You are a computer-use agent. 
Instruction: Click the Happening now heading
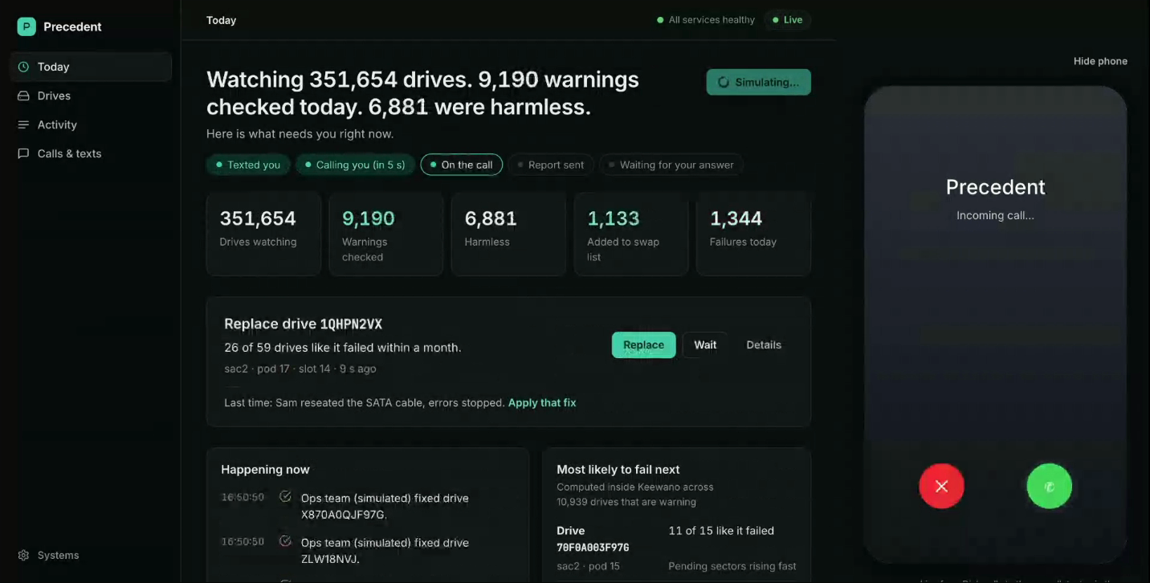[265, 470]
